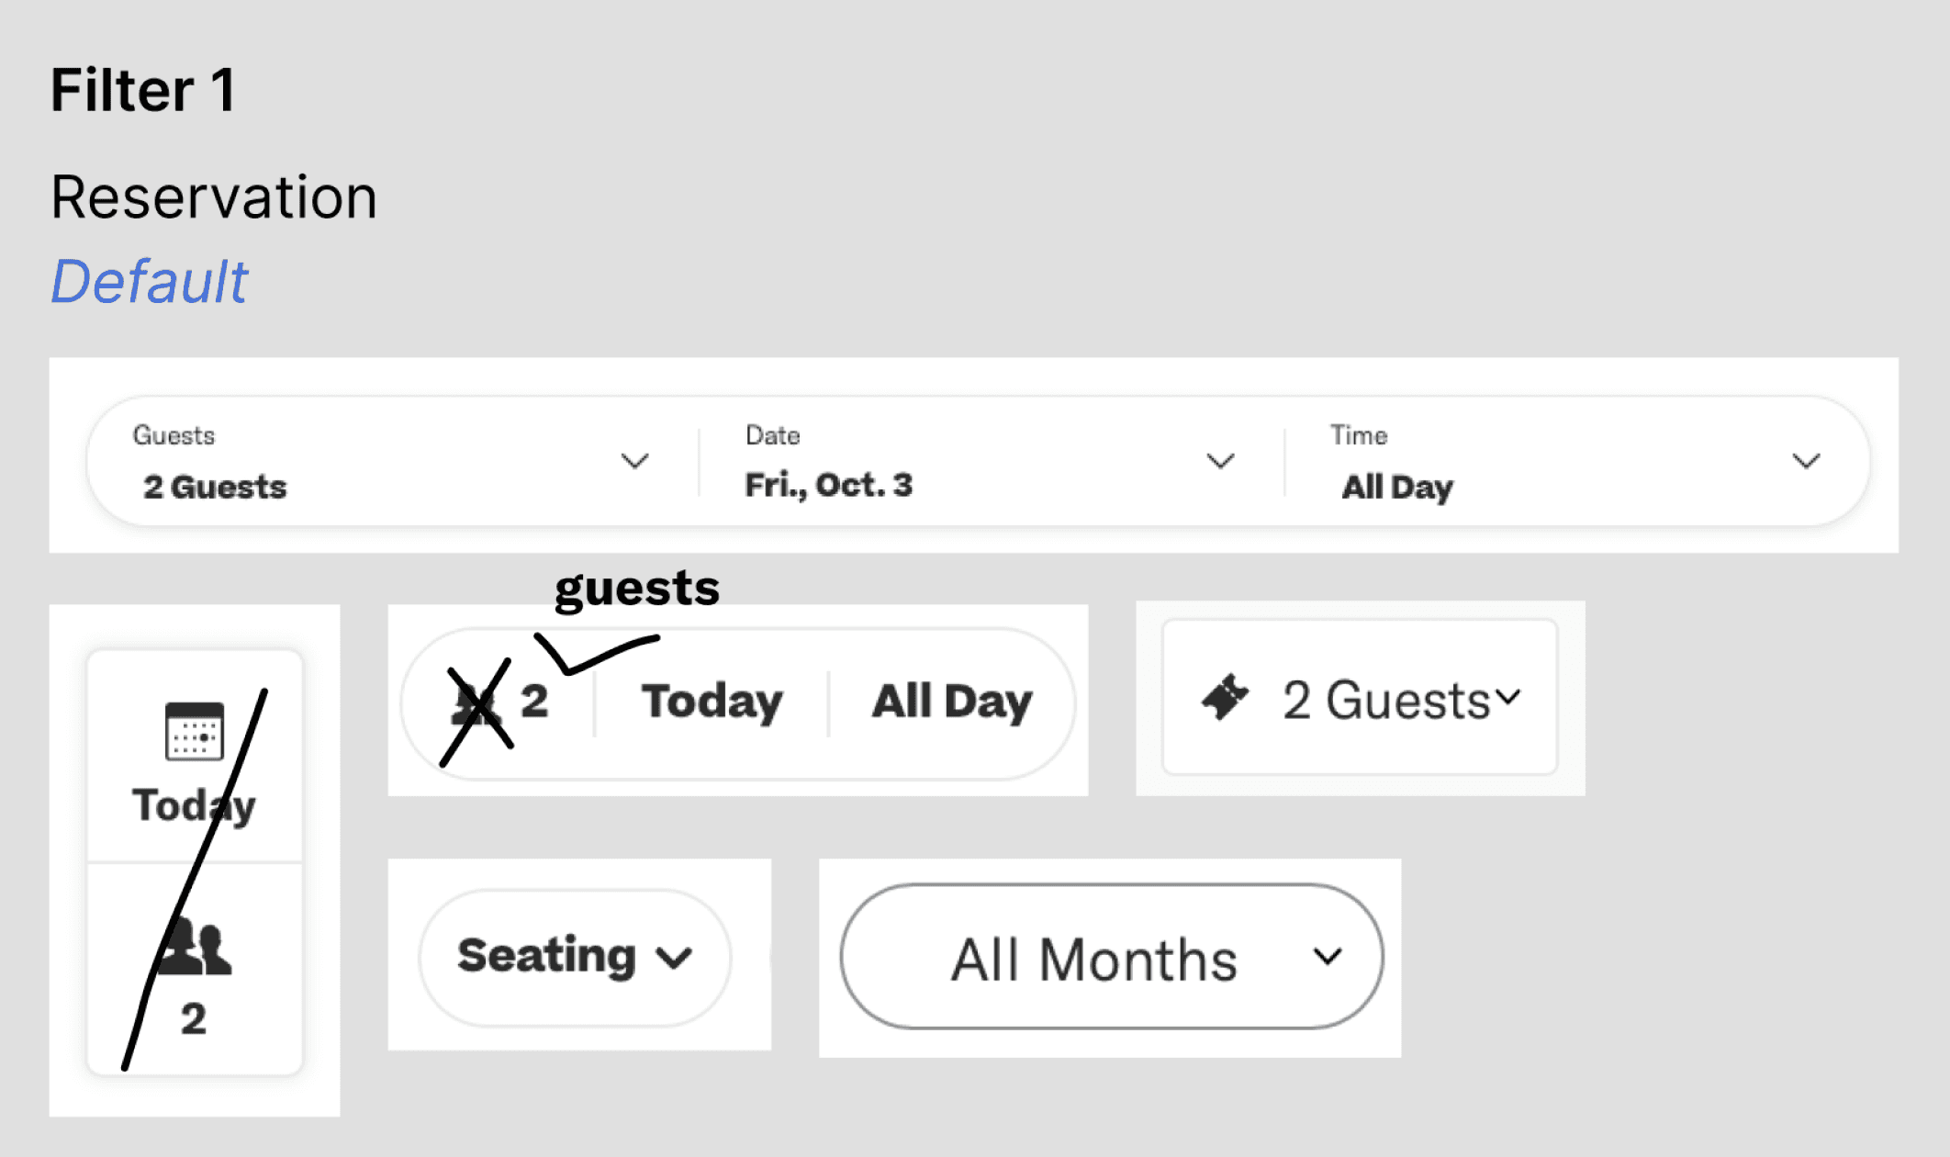This screenshot has width=1950, height=1157.
Task: Click the calendar icon above Today
Action: coord(194,731)
